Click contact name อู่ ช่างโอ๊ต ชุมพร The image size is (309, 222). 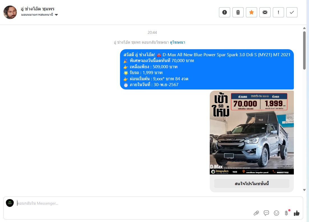pyautogui.click(x=38, y=9)
